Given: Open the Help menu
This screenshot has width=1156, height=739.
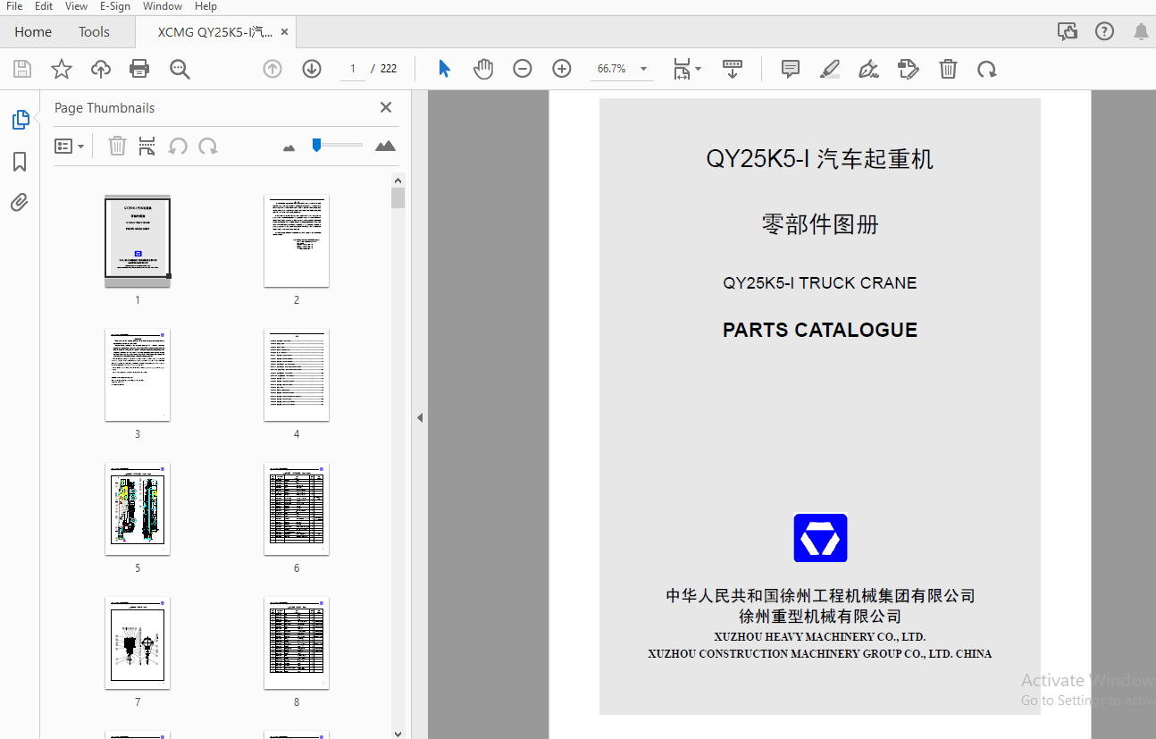Looking at the screenshot, I should point(205,6).
